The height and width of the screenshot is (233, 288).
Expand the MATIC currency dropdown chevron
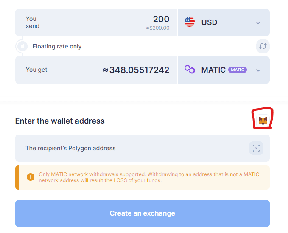(258, 70)
